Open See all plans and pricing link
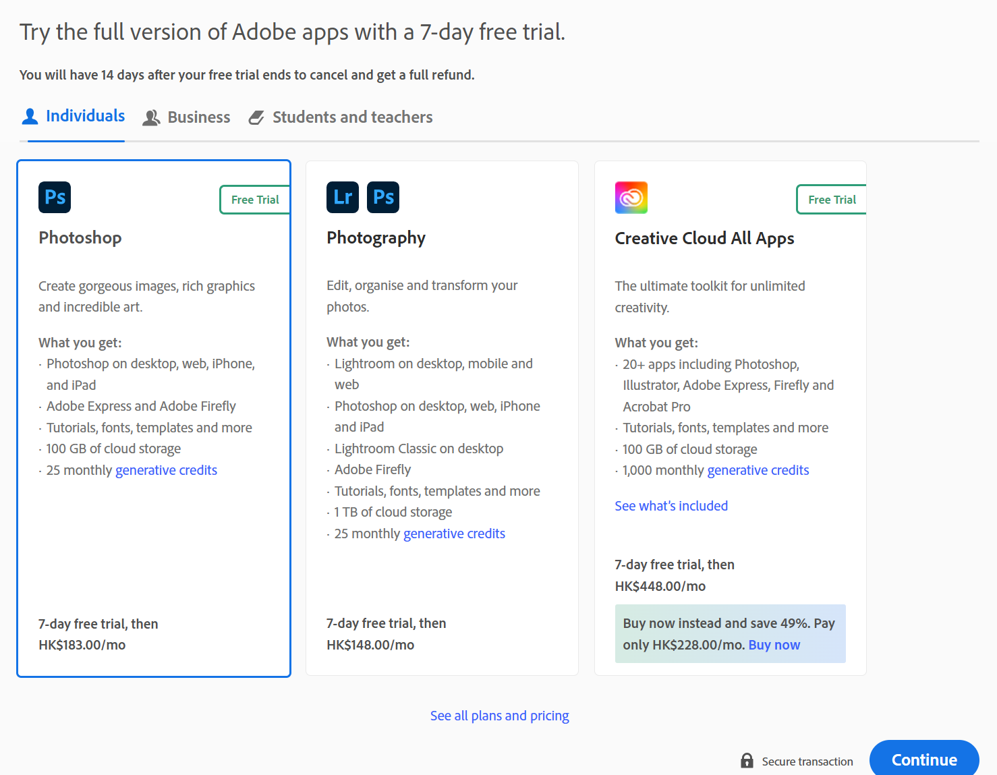The image size is (997, 775). point(500,716)
